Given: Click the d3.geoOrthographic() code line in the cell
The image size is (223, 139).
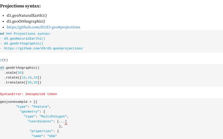Looking at the screenshot, I should 20,68.
